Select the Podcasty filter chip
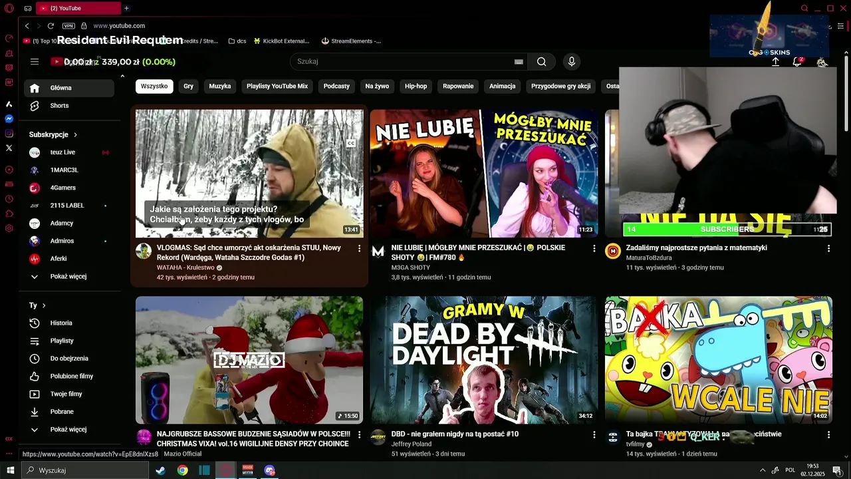851x479 pixels. point(336,86)
